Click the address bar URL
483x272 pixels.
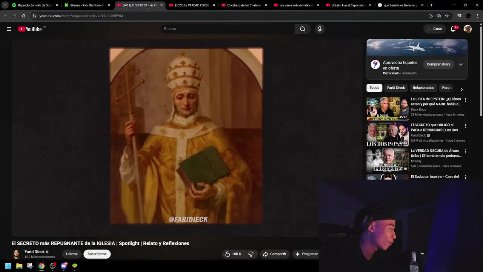[x=81, y=16]
